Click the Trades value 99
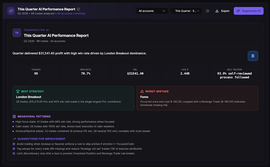This screenshot has width=270, height=167. pyautogui.click(x=36, y=73)
